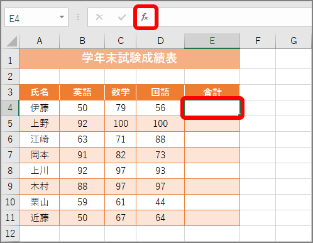Select row 12 header
Screen dimensions: 313x243
click(x=10, y=234)
